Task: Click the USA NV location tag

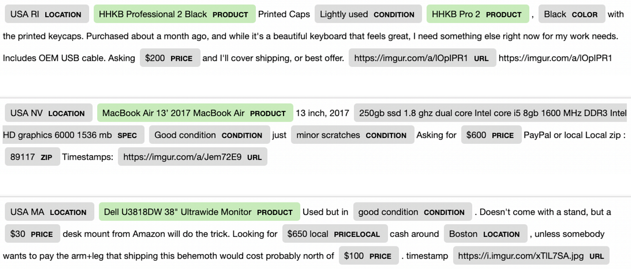Action: click(x=49, y=113)
